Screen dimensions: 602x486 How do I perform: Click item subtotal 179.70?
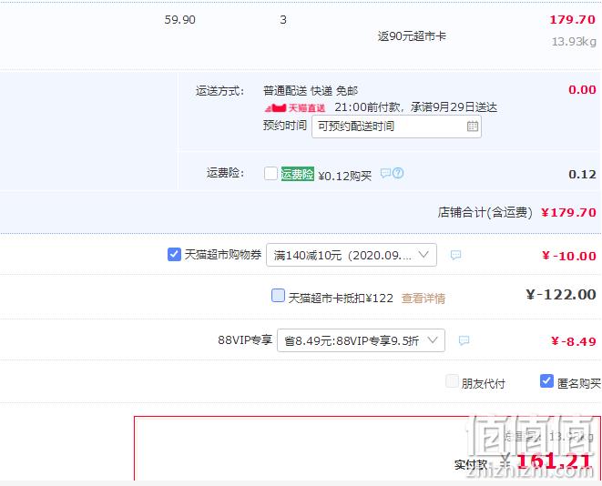[572, 19]
